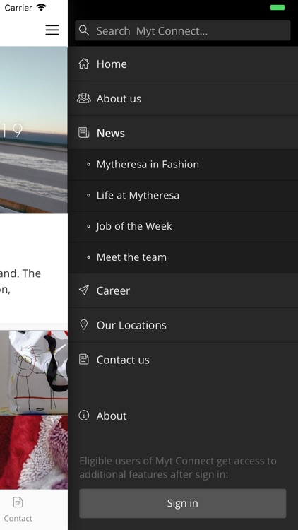The height and width of the screenshot is (530, 298).
Task: Open the child's drawing bag photo
Action: (34, 372)
